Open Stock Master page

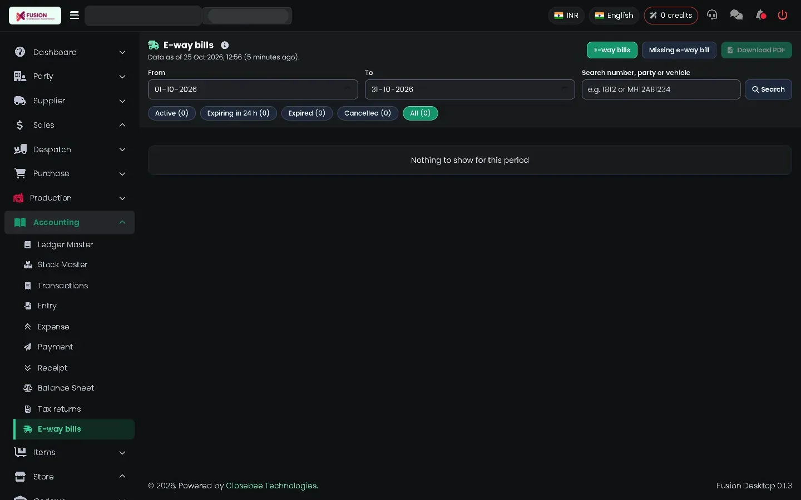(x=74, y=264)
